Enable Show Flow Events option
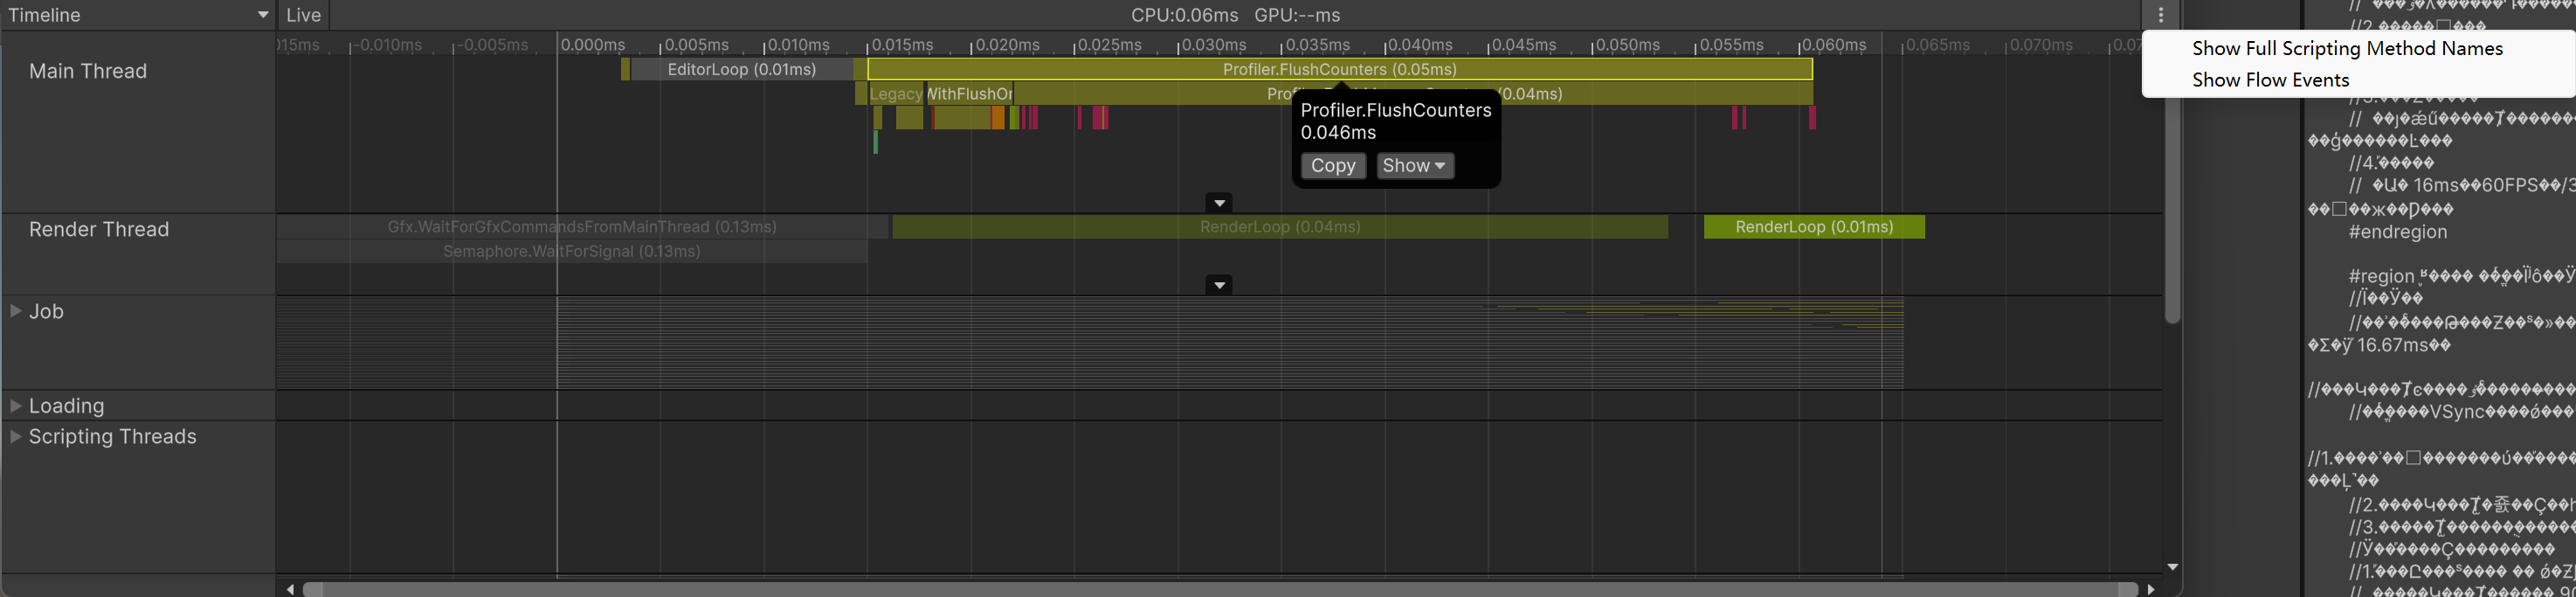Image resolution: width=2576 pixels, height=597 pixels. point(2270,80)
